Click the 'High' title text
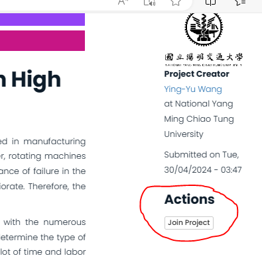262x266 pixels. pyautogui.click(x=36, y=81)
